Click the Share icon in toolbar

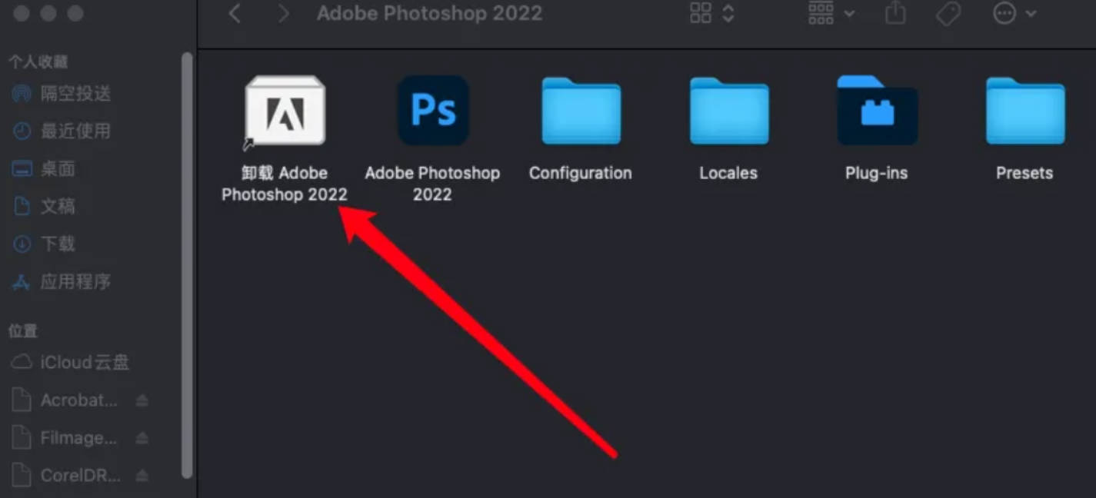coord(895,13)
